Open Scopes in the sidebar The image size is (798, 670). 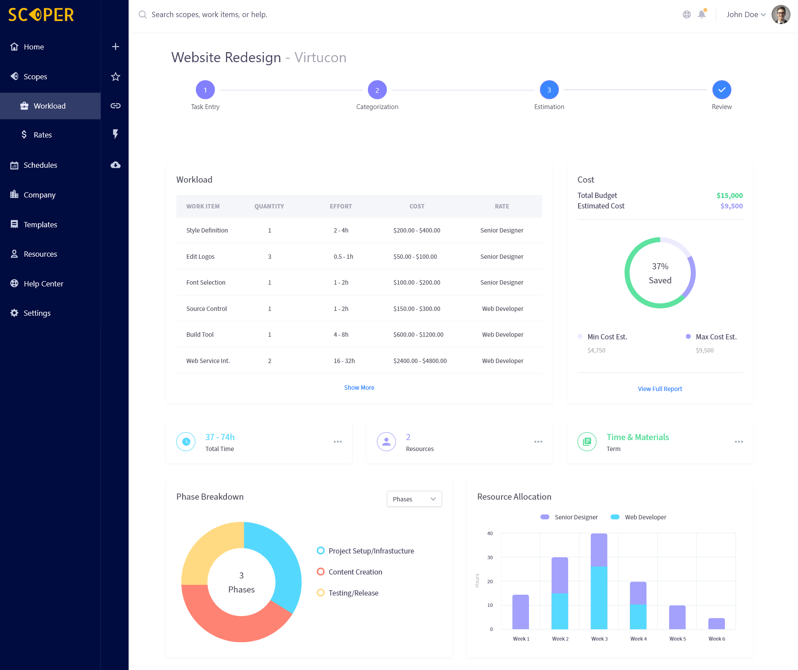click(x=50, y=77)
